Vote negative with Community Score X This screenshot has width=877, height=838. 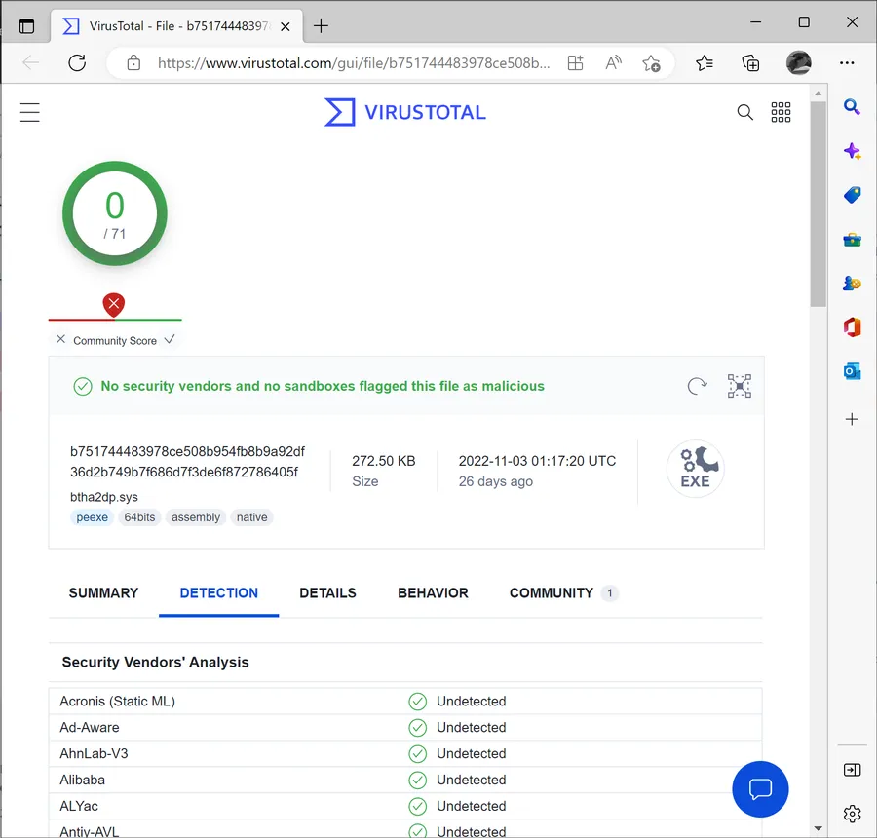coord(61,339)
